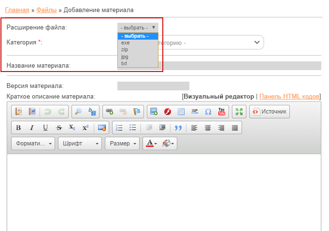Insert a link with chain icon
The height and width of the screenshot is (231, 329).
tap(110, 112)
